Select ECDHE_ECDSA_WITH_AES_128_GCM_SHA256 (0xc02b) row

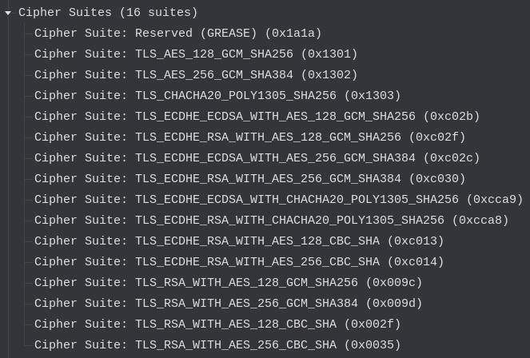click(257, 117)
